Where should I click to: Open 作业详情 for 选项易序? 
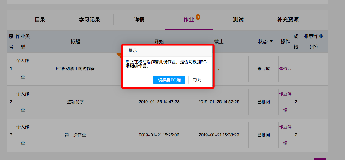pyautogui.click(x=285, y=101)
